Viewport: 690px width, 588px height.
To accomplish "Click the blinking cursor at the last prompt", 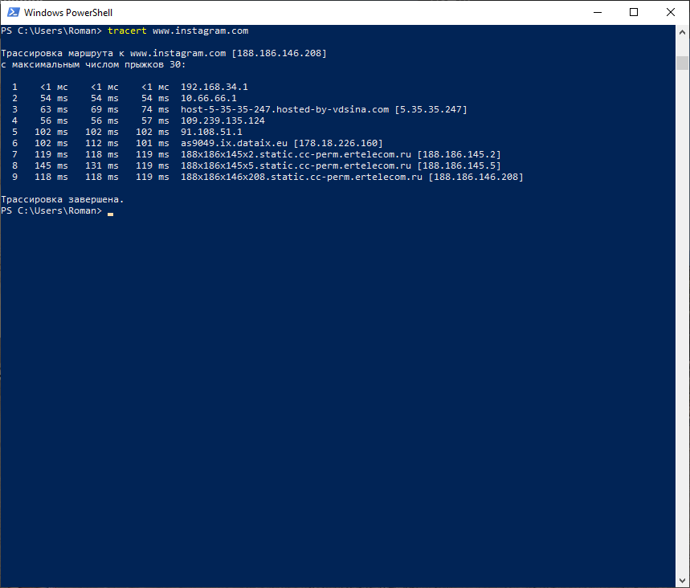I will (111, 214).
